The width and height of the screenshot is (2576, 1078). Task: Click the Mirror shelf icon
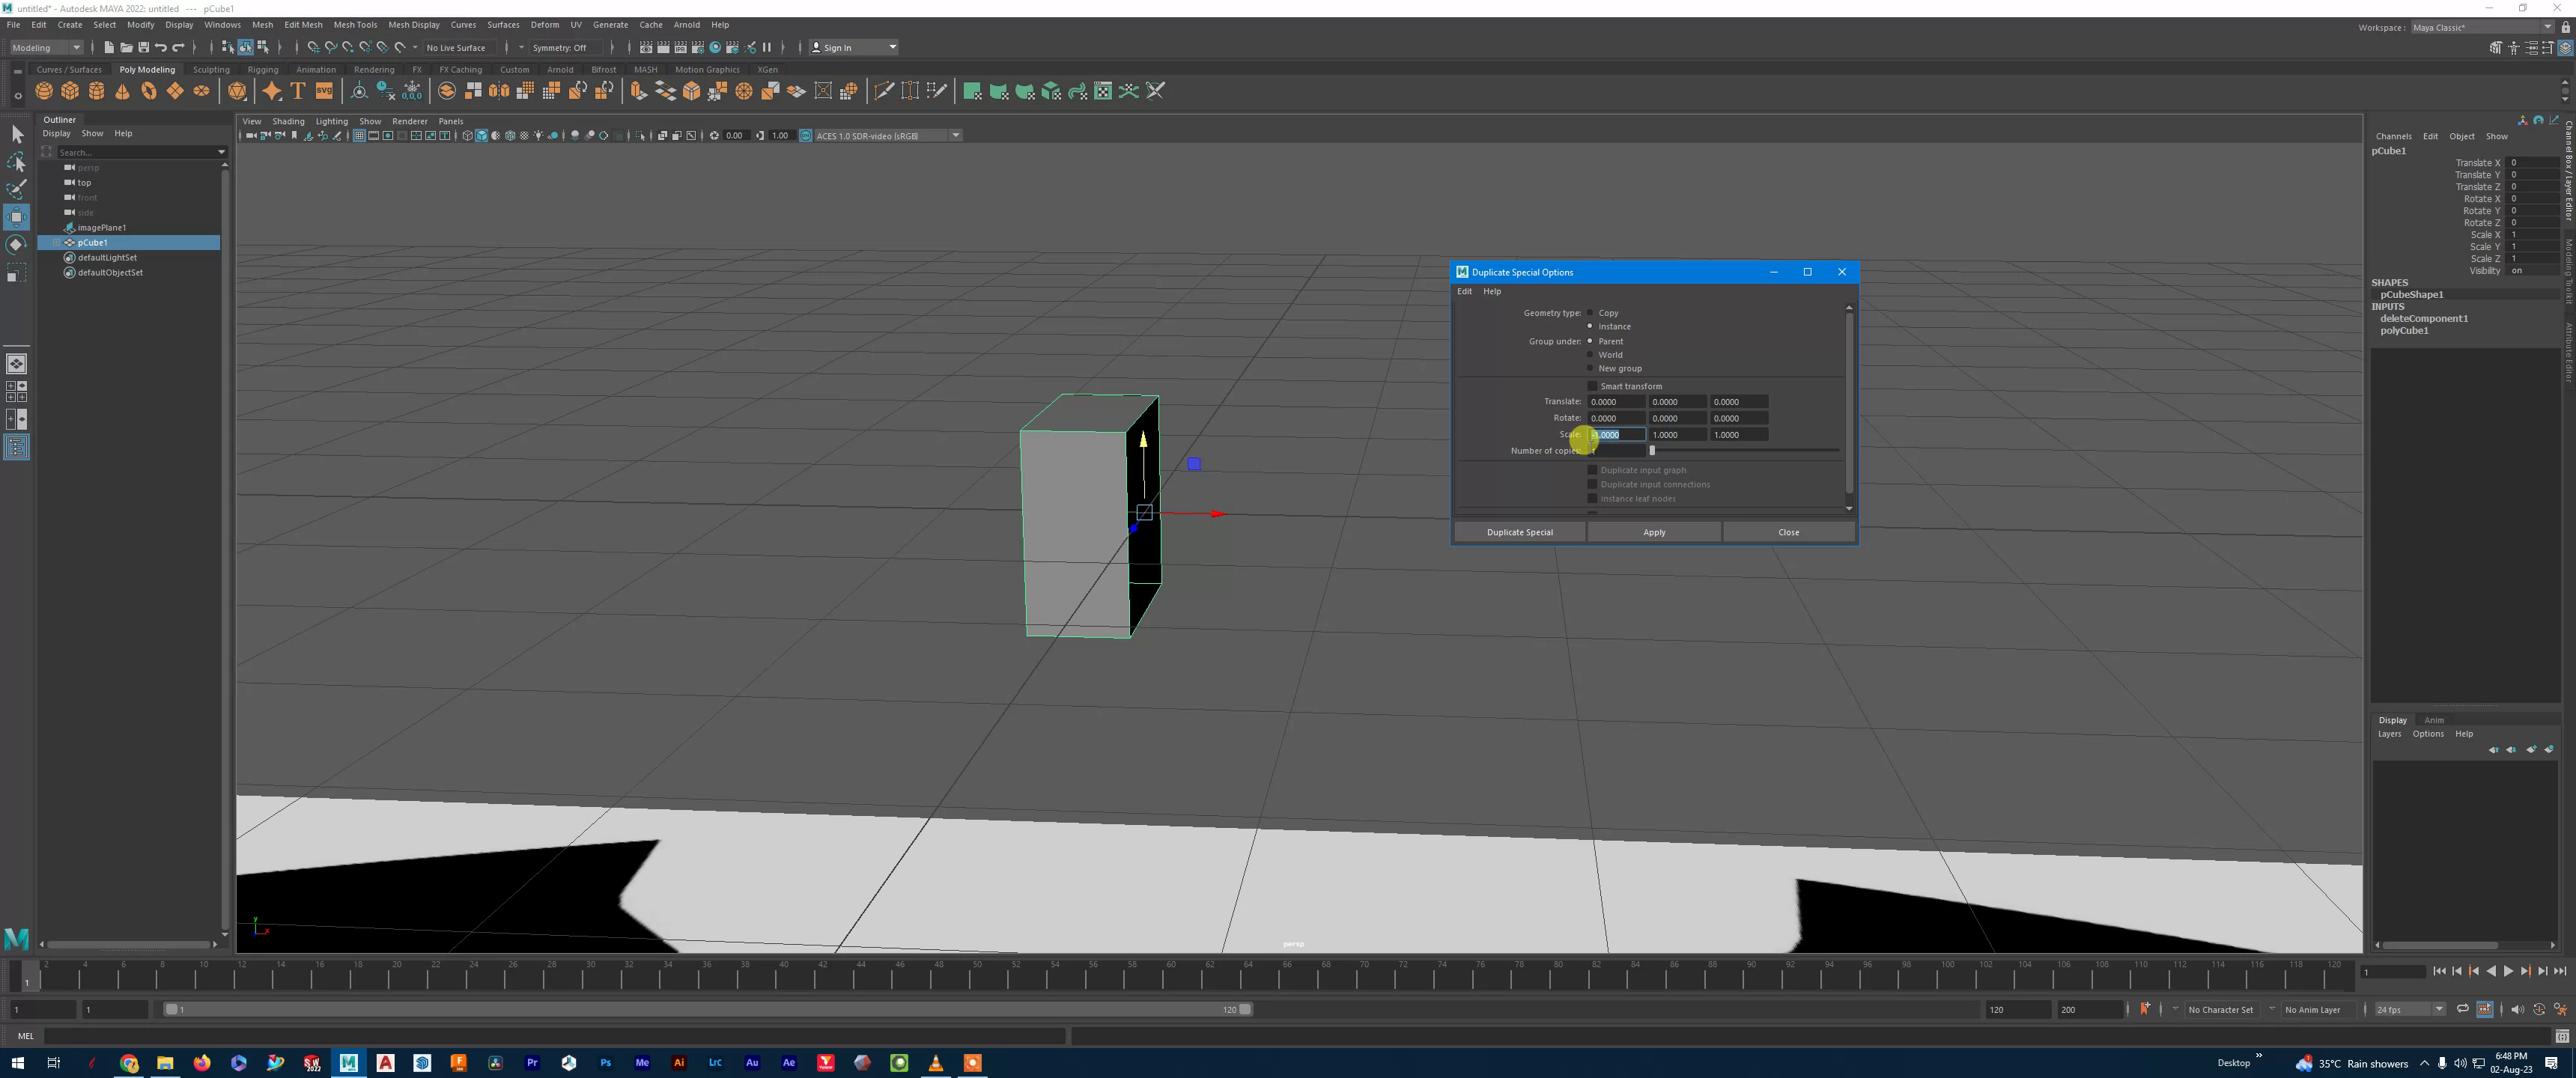point(499,91)
